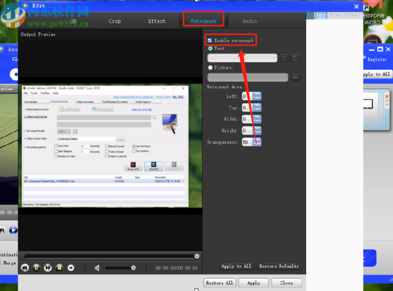Increase the Left value with up arrow

257,94
